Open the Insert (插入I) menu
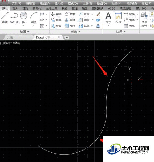Viewport: 154px width, 162px height. (59, 4)
